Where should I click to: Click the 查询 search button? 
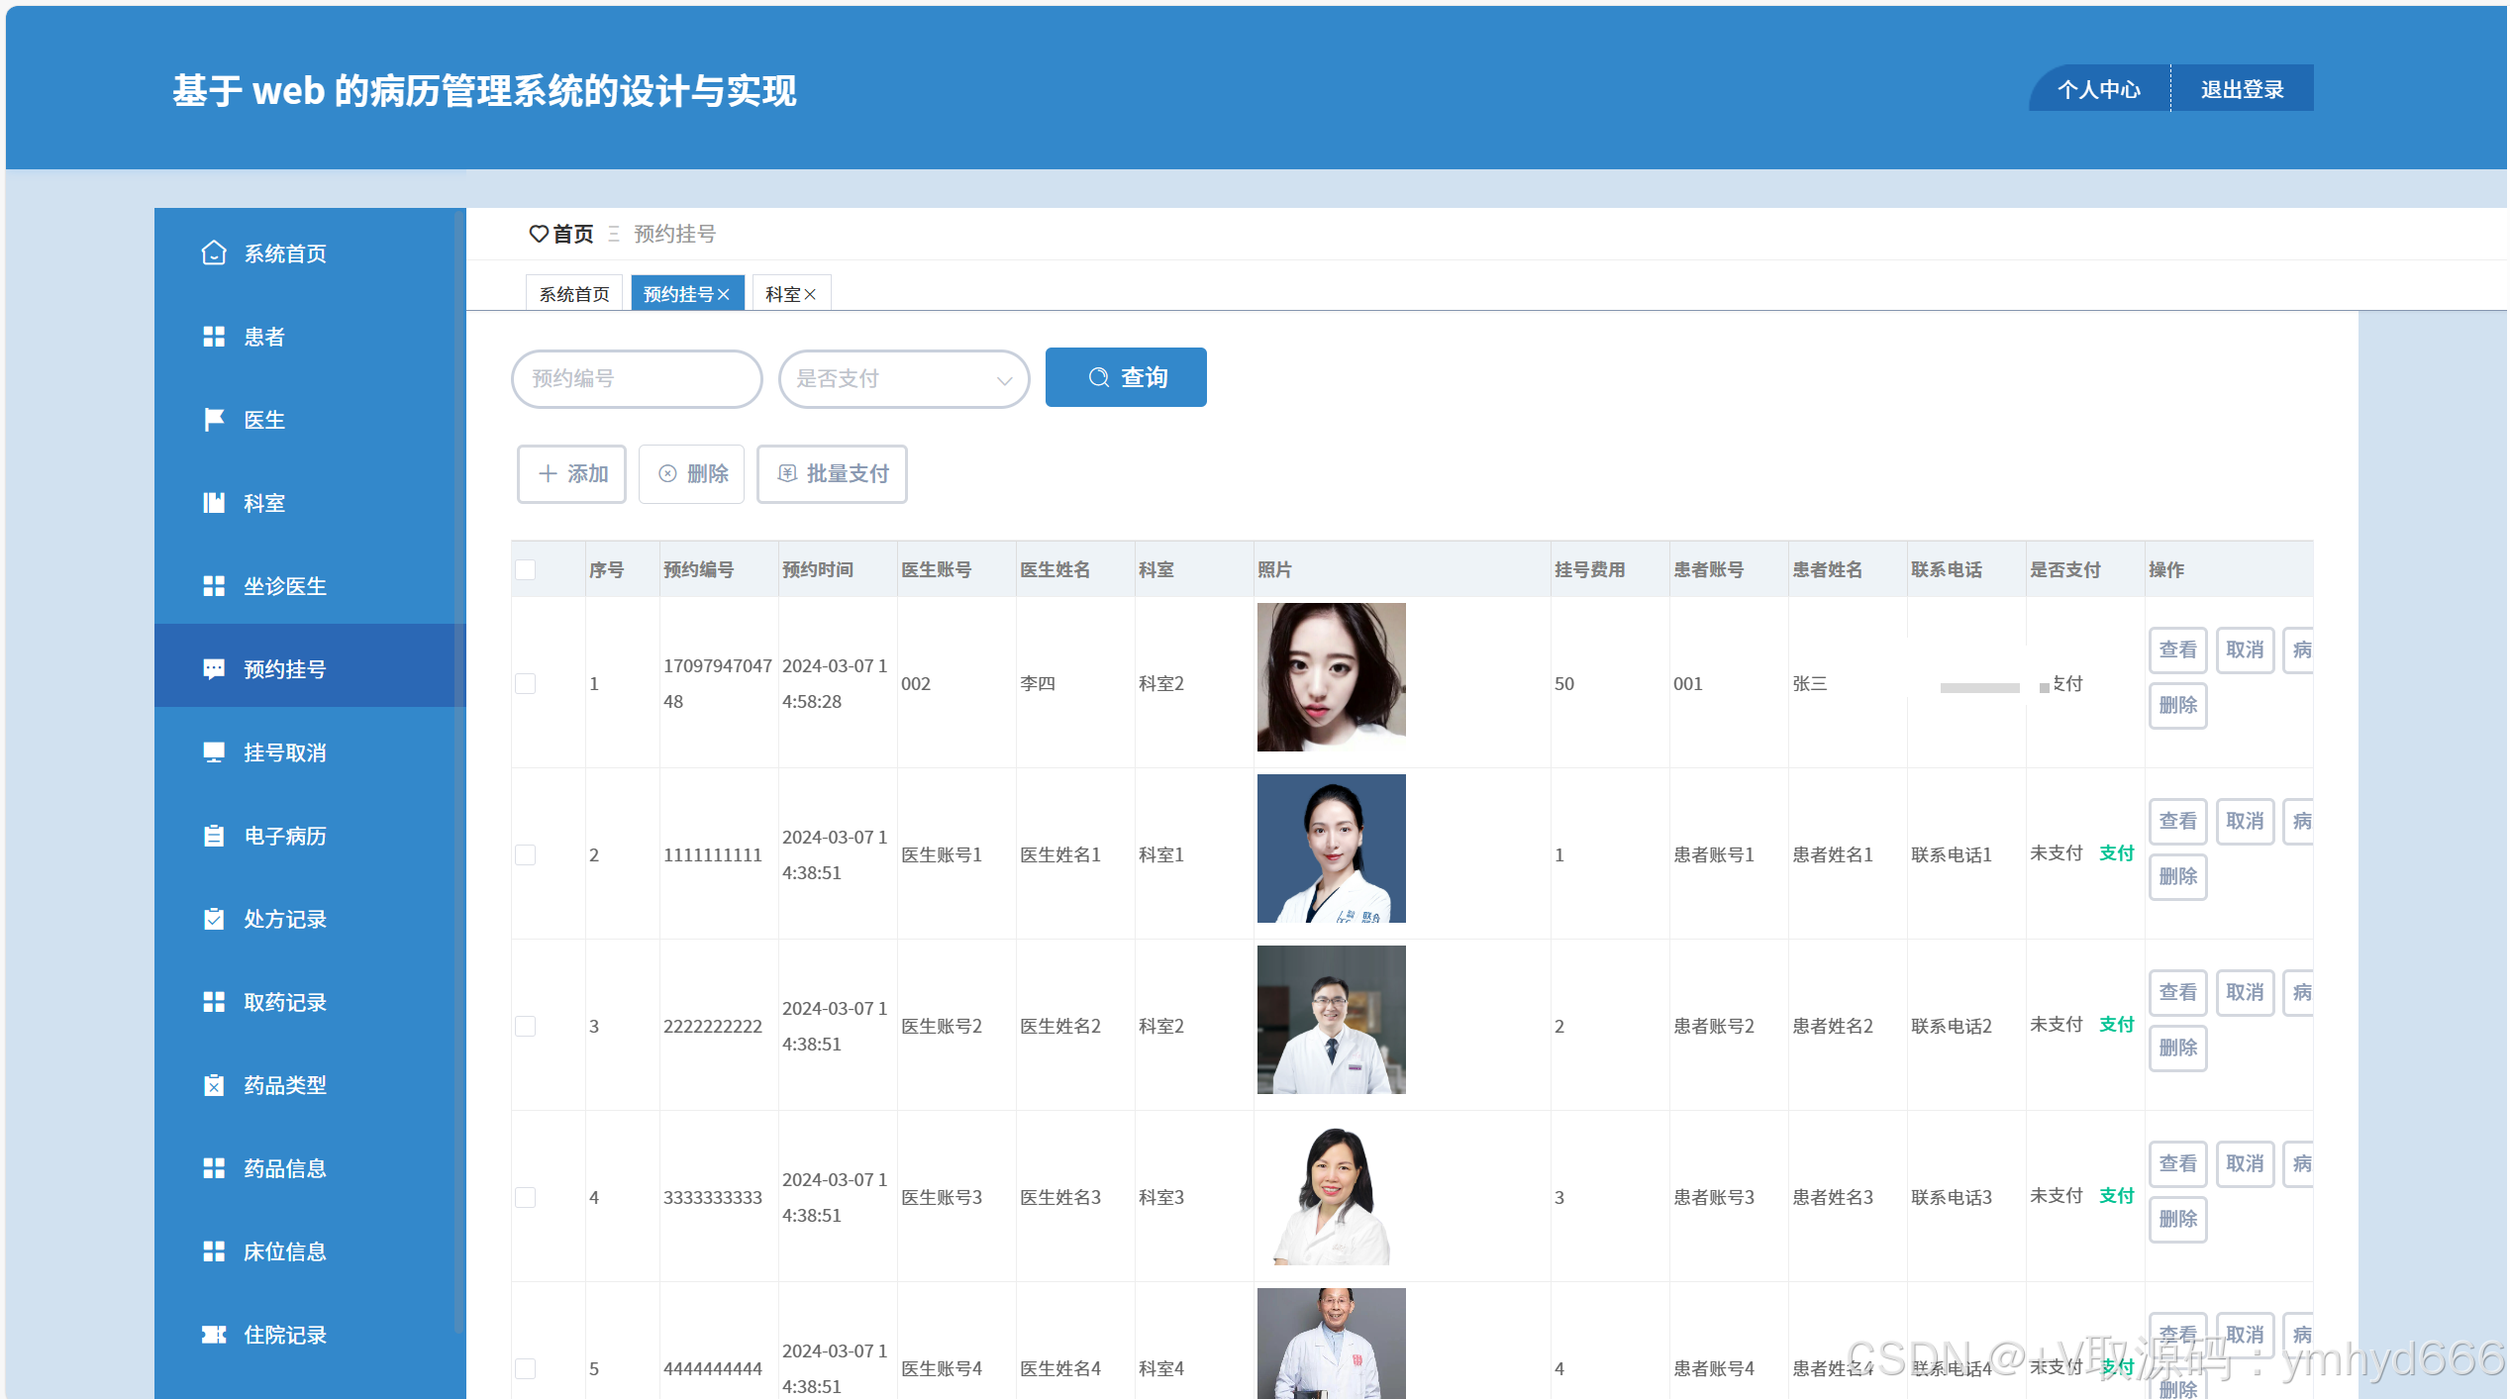pos(1126,377)
